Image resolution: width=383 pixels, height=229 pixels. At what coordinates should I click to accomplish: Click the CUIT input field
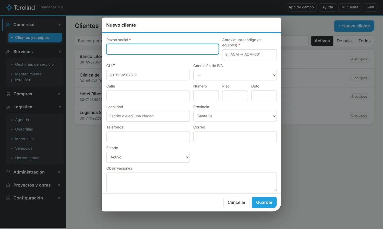click(x=148, y=75)
